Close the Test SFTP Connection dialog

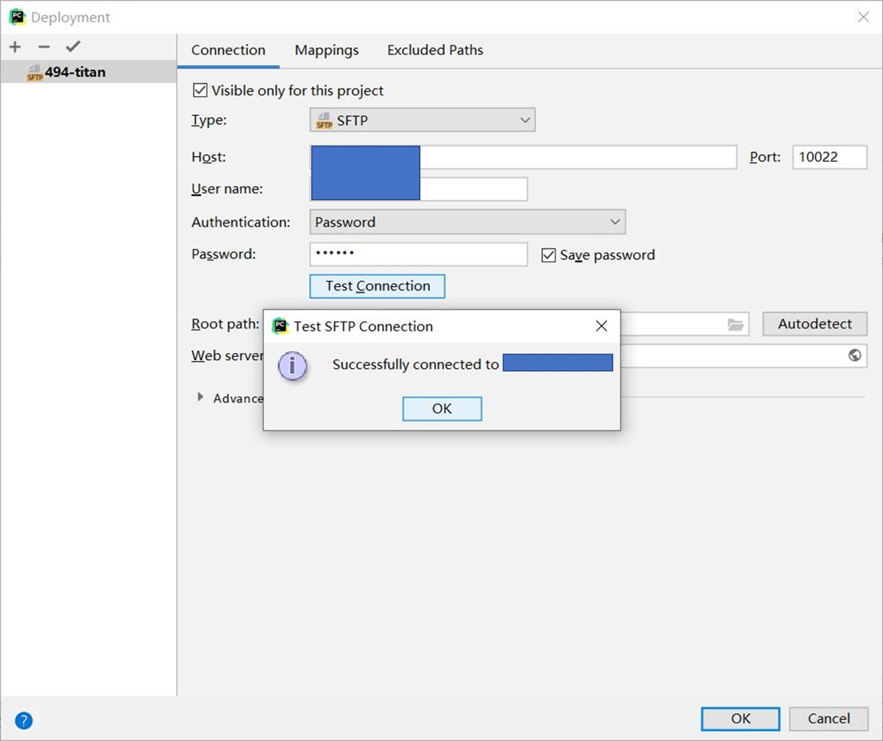(x=601, y=326)
